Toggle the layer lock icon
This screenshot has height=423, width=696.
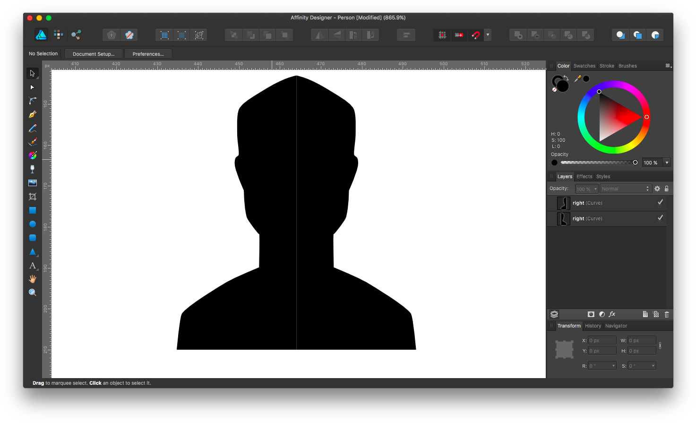coord(667,189)
